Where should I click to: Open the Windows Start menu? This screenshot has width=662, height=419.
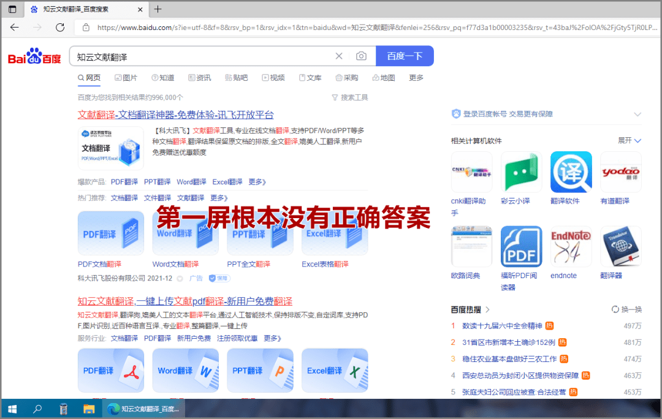click(x=12, y=409)
